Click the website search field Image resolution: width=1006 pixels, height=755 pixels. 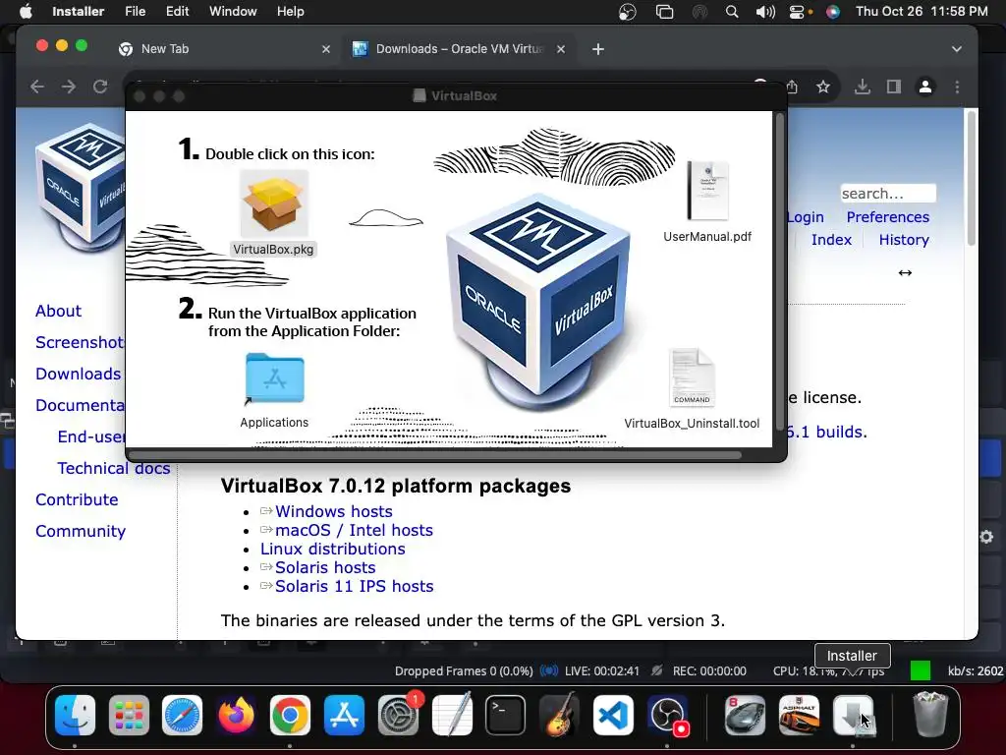(888, 194)
